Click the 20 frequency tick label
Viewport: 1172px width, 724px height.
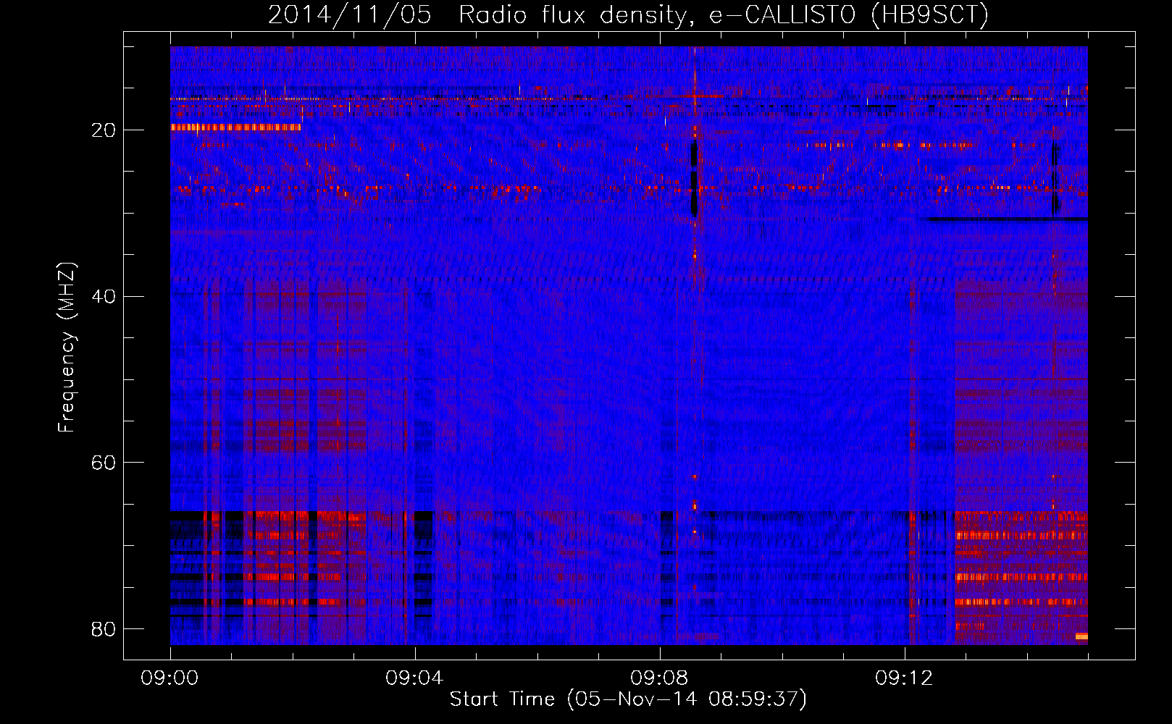coord(104,130)
